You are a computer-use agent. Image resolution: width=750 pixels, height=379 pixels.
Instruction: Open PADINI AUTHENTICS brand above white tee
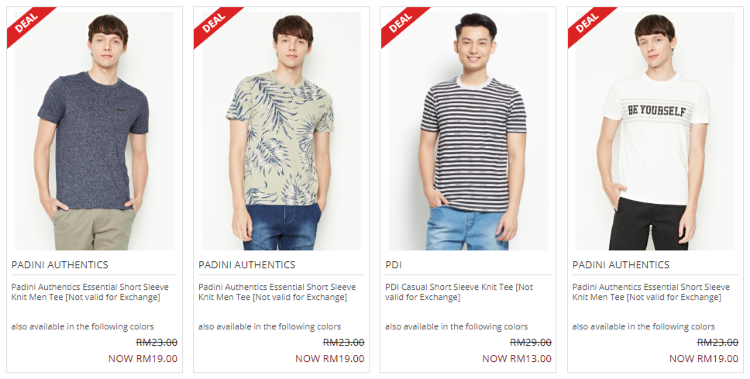pos(621,264)
